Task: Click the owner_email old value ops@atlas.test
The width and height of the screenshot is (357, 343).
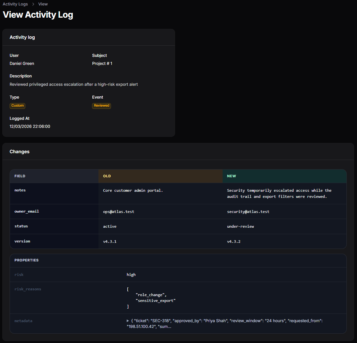Action: tap(118, 211)
